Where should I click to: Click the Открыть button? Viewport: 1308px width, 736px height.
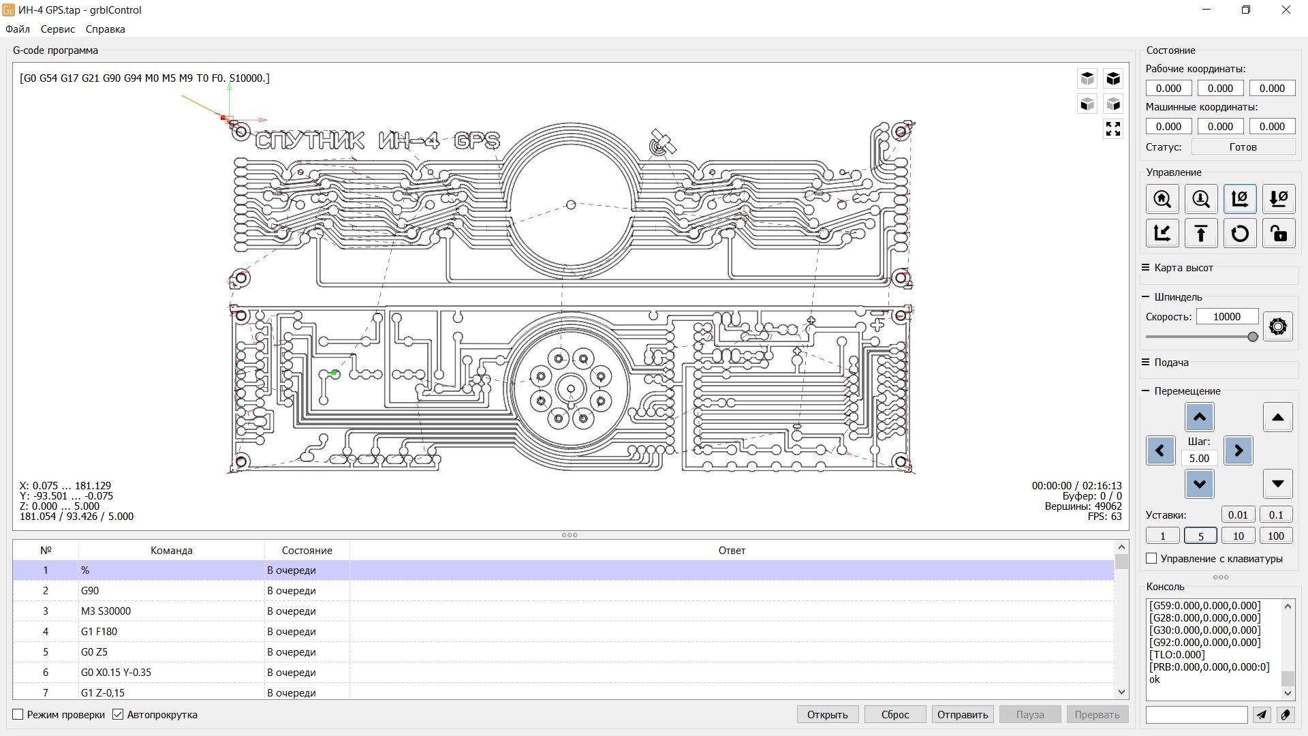[x=827, y=714]
